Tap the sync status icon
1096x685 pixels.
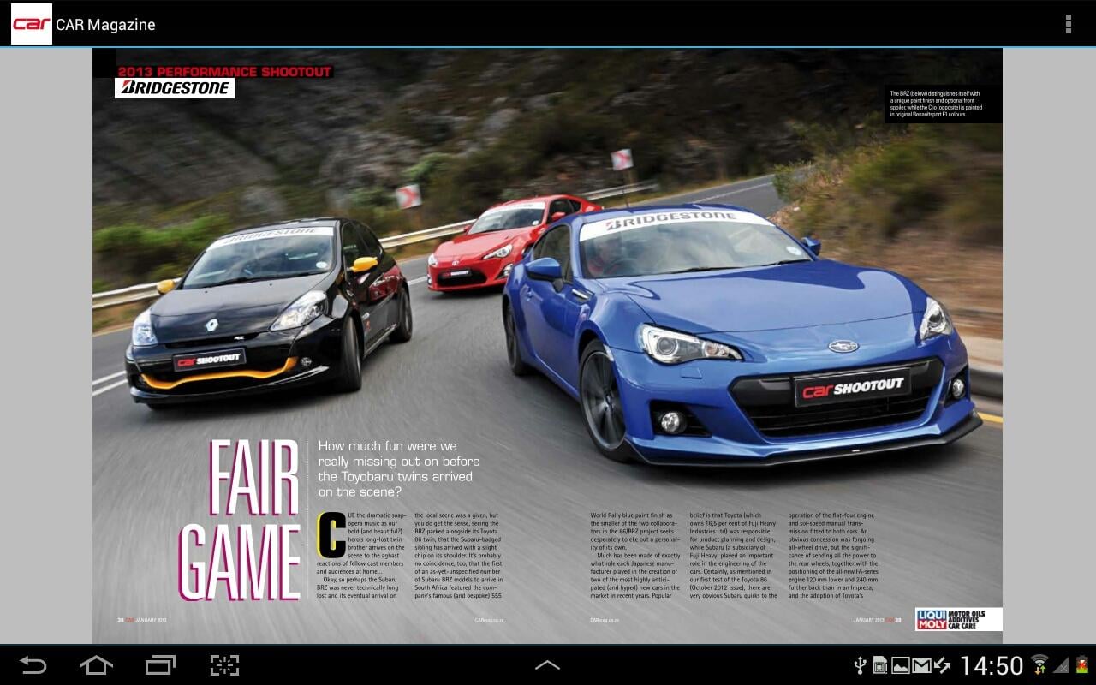point(942,665)
